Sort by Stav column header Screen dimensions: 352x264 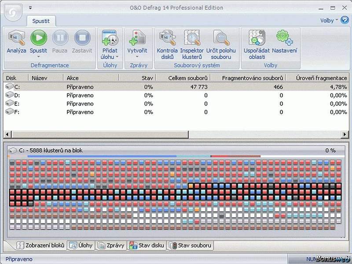(137, 78)
